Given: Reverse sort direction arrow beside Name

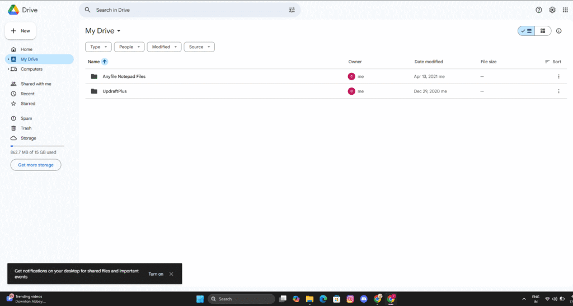Looking at the screenshot, I should 105,62.
